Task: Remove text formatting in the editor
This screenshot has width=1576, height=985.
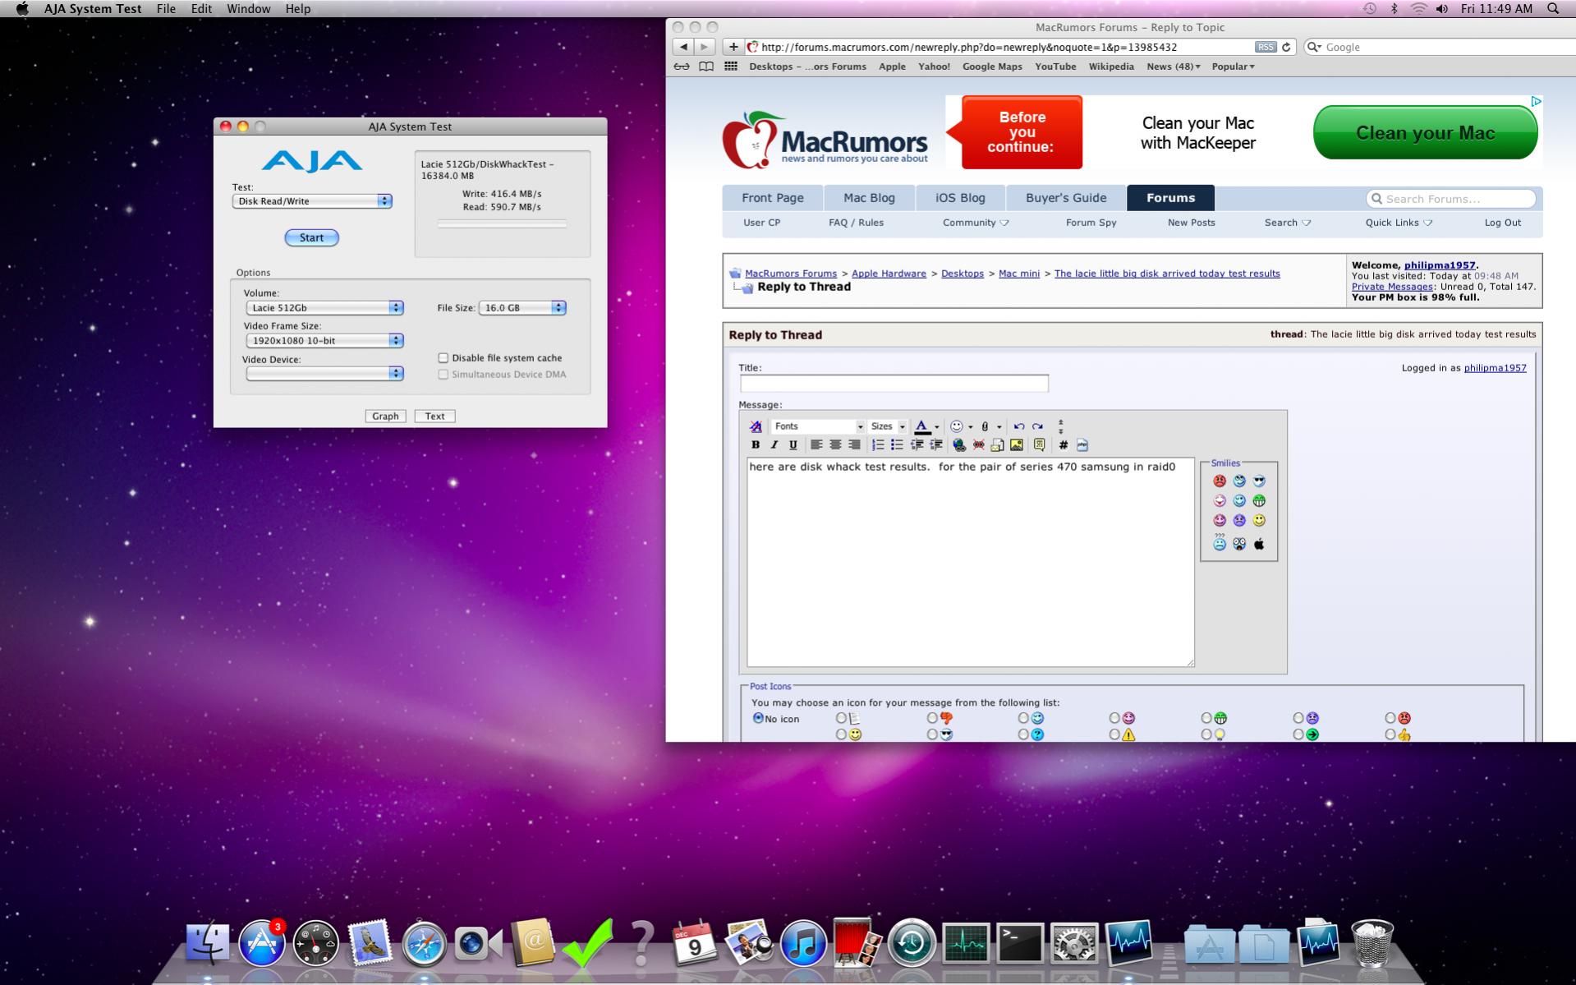Action: point(756,426)
